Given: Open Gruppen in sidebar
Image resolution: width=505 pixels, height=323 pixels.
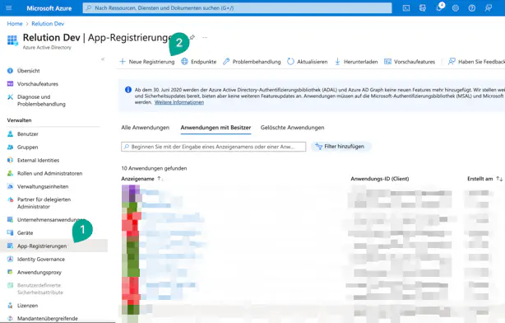Looking at the screenshot, I should (x=22, y=147).
